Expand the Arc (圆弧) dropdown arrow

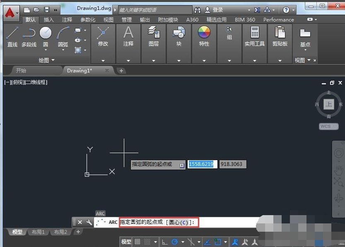click(x=63, y=50)
